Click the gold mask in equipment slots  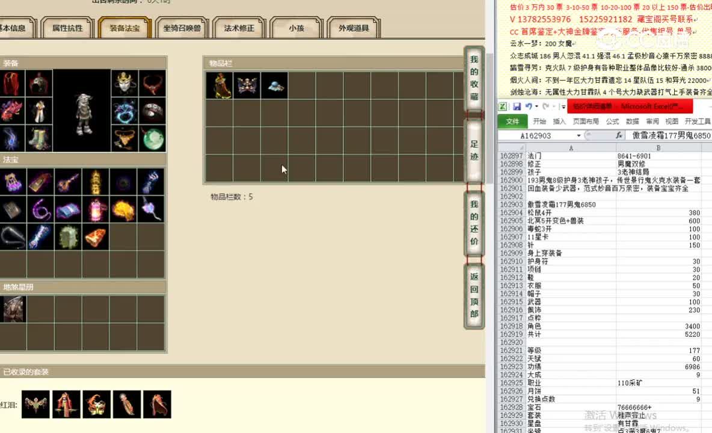pyautogui.click(x=124, y=84)
